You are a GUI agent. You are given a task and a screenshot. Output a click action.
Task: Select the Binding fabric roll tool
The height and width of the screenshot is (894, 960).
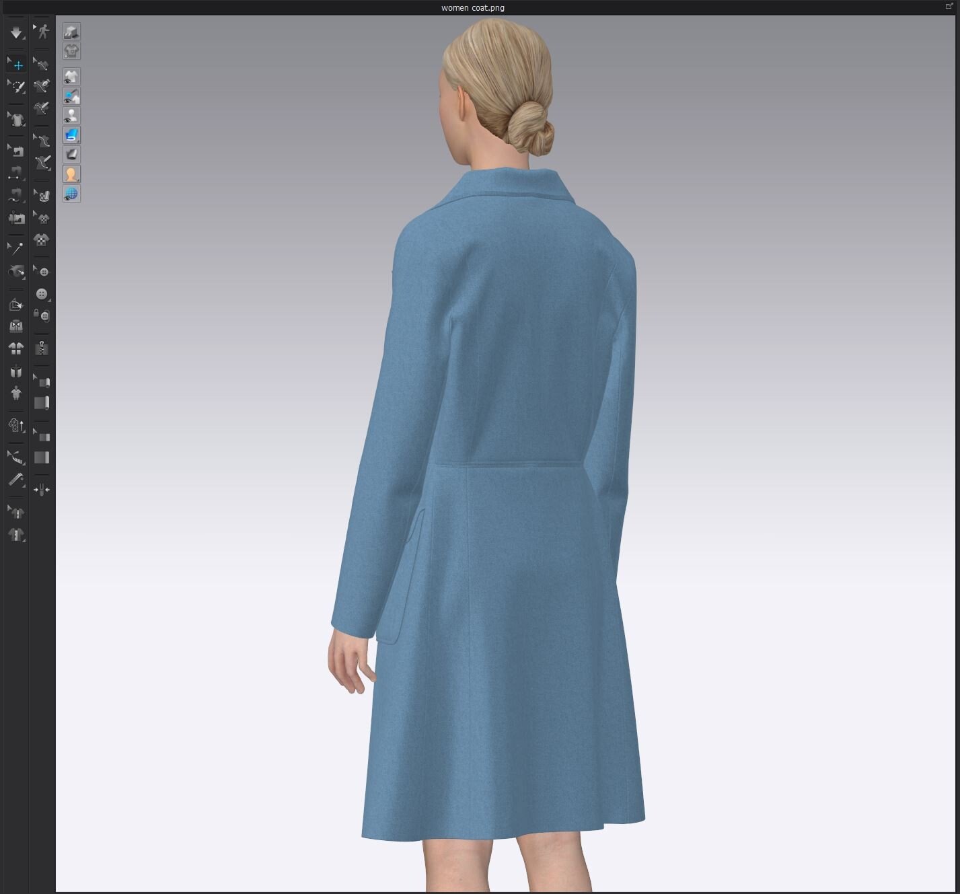pyautogui.click(x=42, y=403)
